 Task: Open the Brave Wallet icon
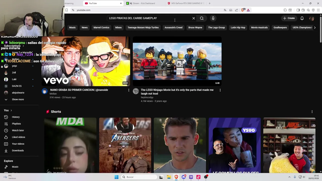pos(303,10)
